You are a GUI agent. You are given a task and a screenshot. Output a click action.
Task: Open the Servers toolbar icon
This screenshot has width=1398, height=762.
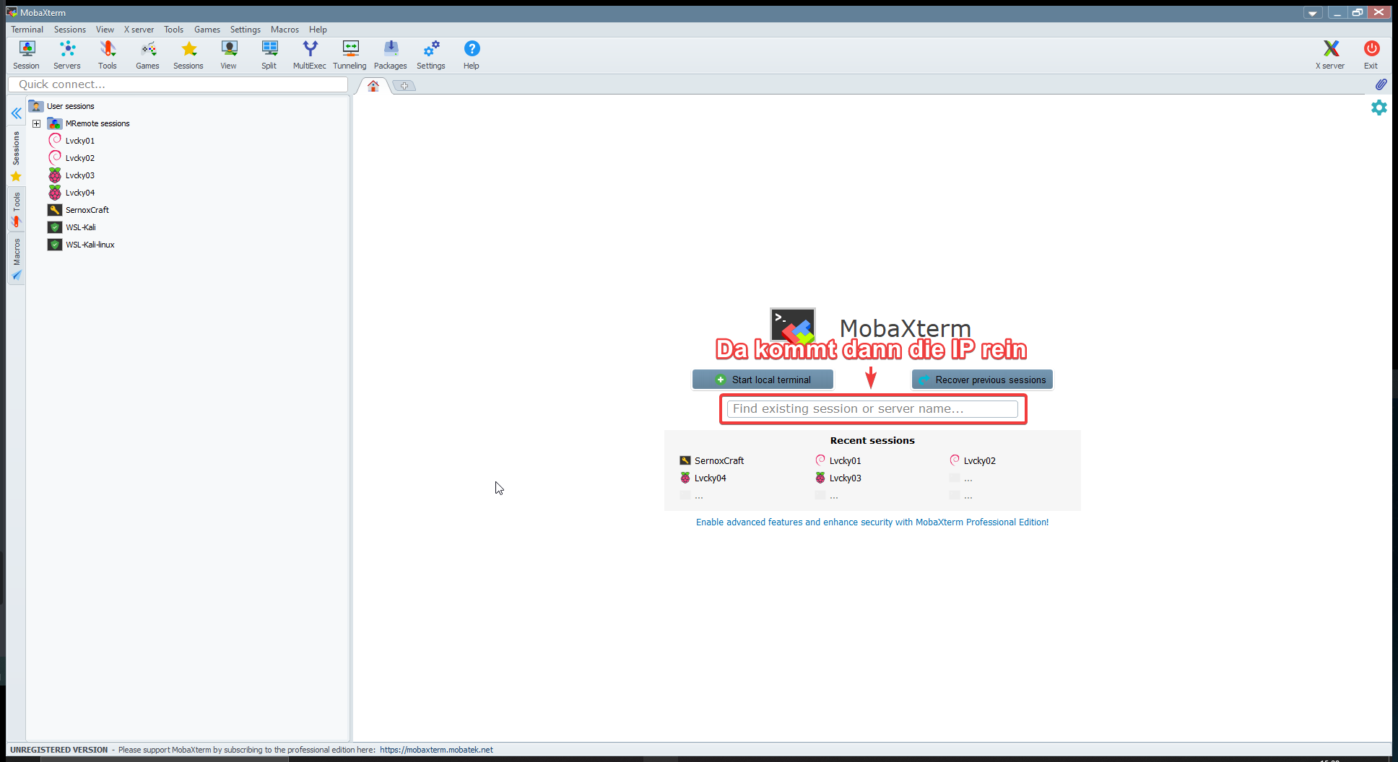point(67,55)
